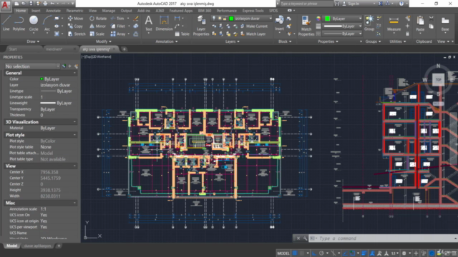Click the Thickness value field

58,115
